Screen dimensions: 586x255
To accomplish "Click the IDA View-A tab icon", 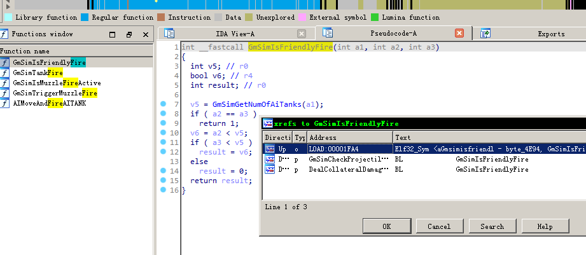I will [x=169, y=33].
